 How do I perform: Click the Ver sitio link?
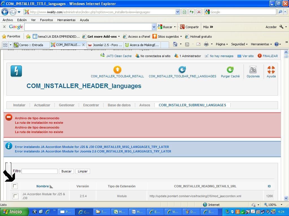tap(246, 56)
